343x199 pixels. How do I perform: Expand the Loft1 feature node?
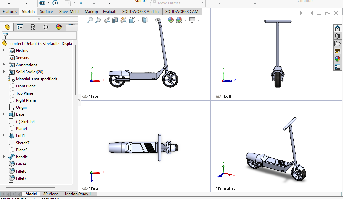4,136
